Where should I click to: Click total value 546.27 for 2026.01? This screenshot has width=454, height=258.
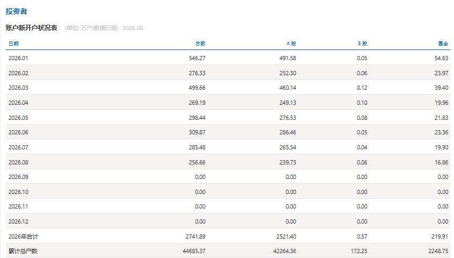[x=197, y=58]
